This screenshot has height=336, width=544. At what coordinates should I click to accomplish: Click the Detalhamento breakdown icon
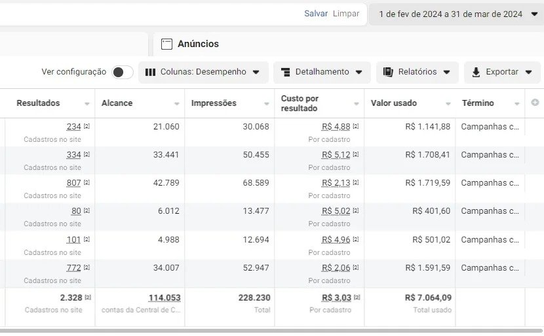pos(285,72)
